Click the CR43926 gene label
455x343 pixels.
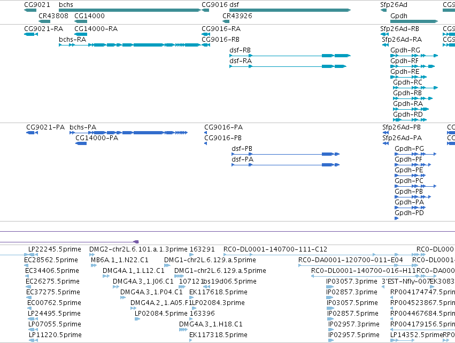pyautogui.click(x=237, y=16)
